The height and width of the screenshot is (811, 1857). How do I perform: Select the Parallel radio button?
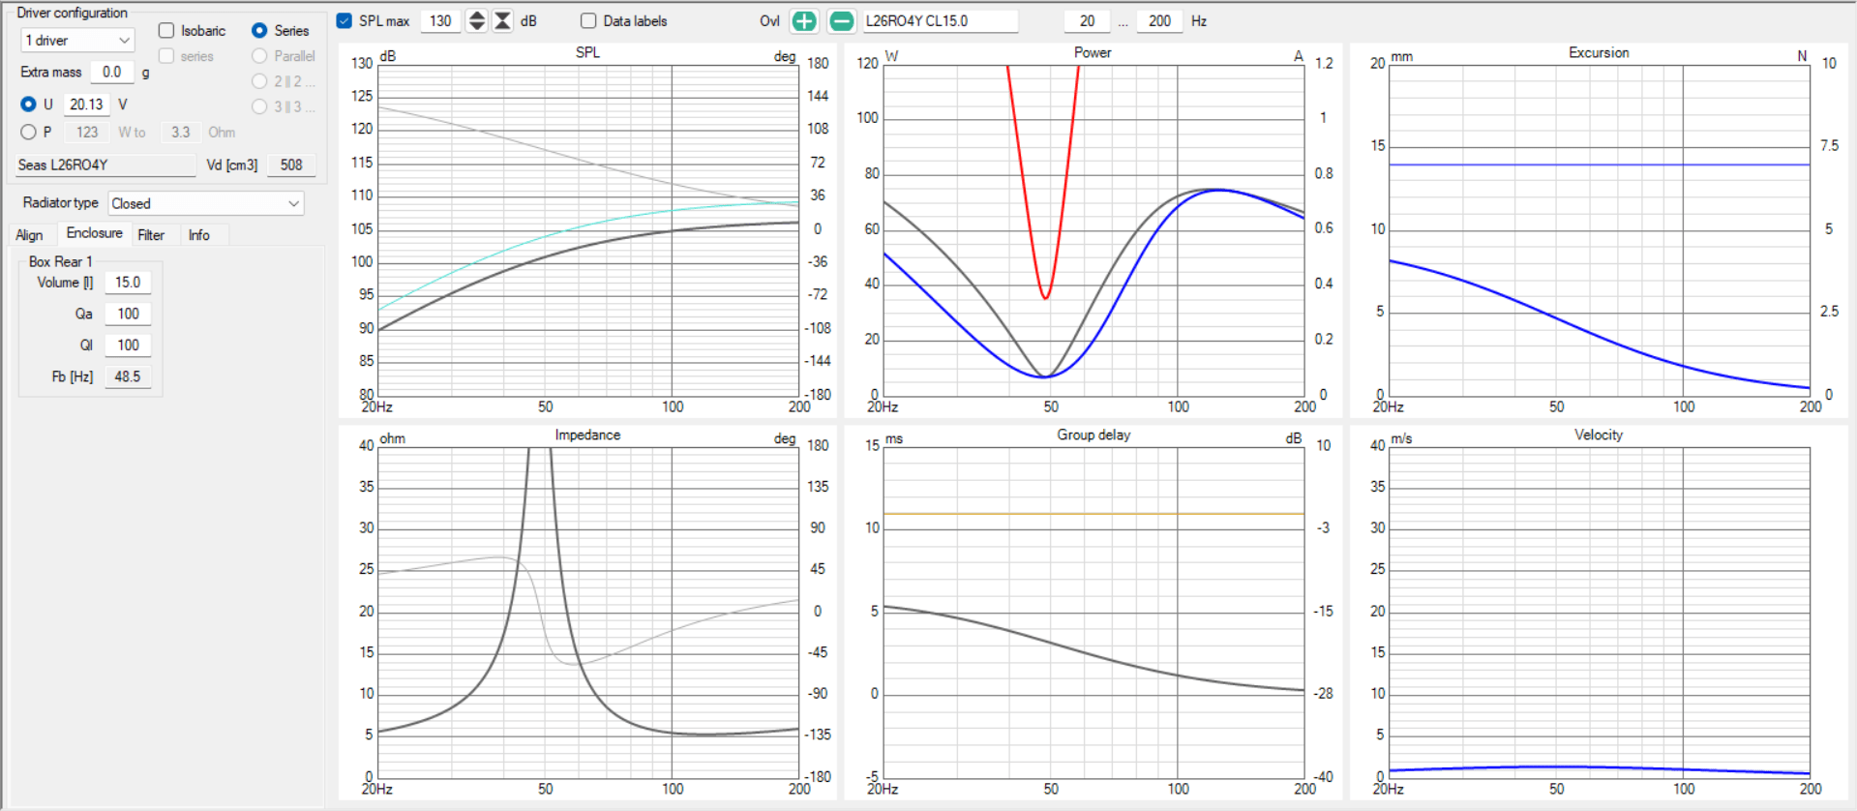pos(259,56)
